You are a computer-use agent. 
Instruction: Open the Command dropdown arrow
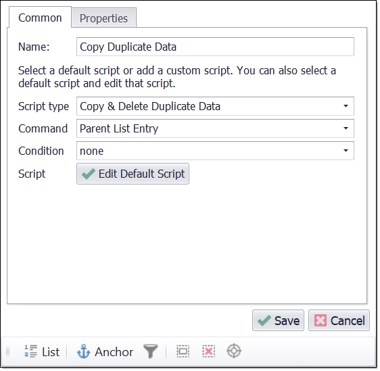point(347,129)
